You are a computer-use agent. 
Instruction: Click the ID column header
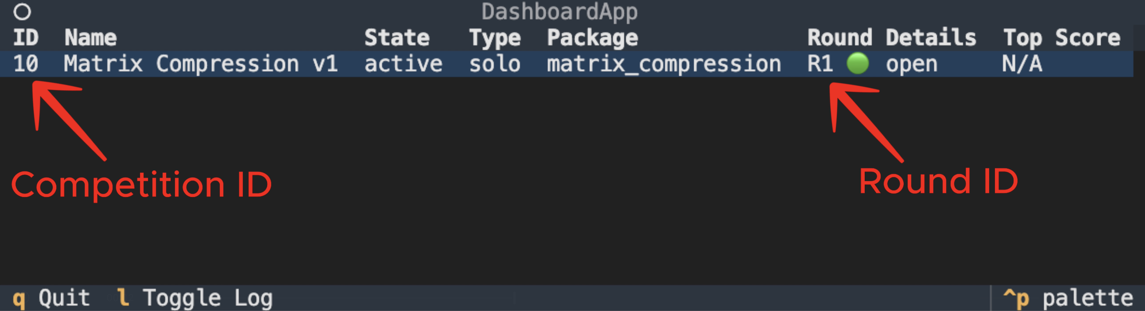pyautogui.click(x=26, y=38)
